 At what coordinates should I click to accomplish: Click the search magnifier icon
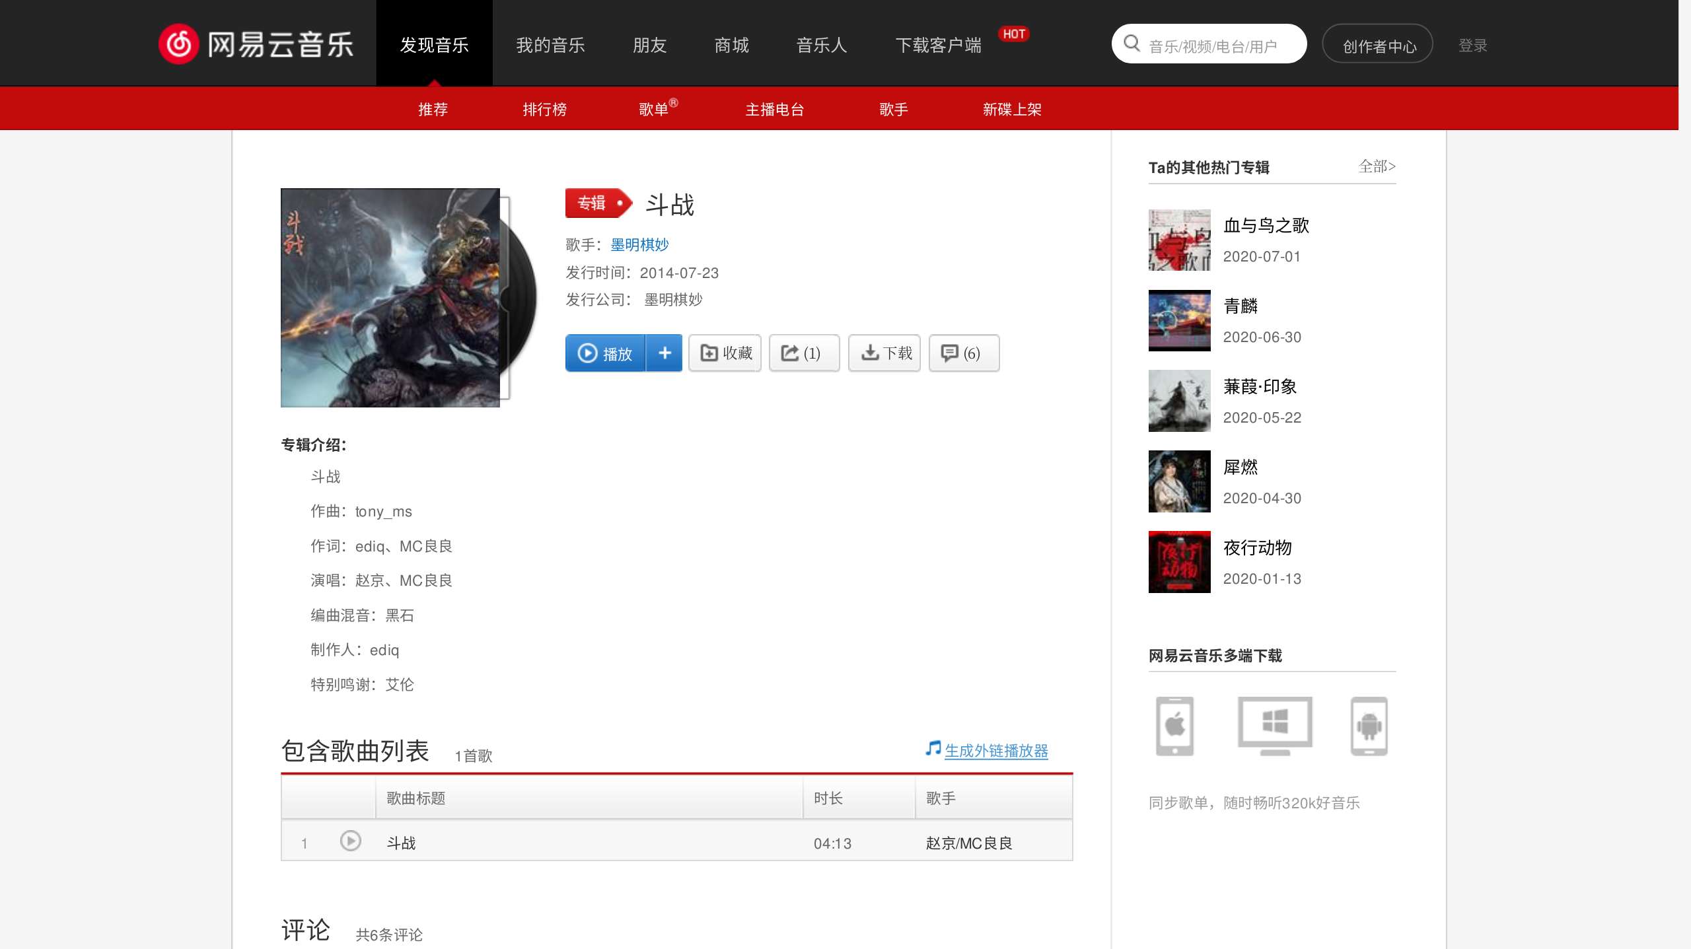click(x=1132, y=44)
